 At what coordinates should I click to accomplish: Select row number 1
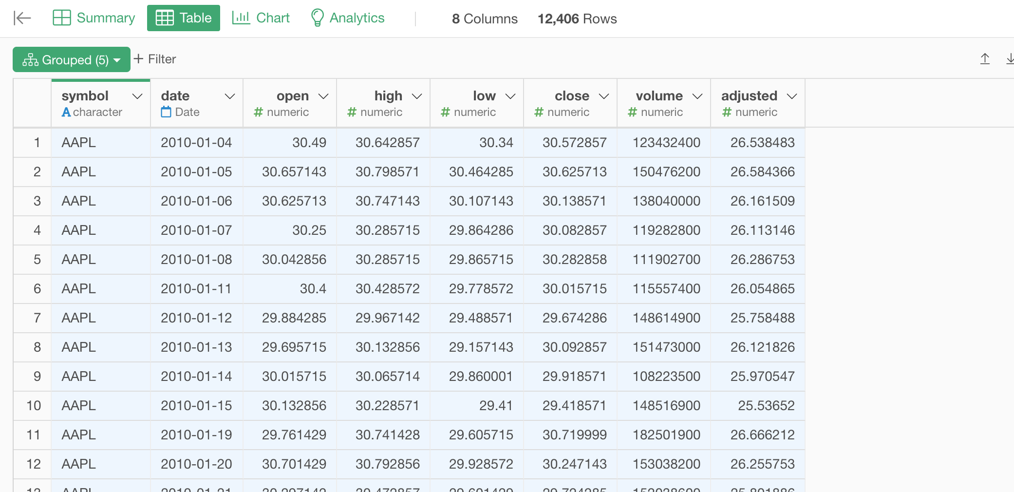[32, 142]
